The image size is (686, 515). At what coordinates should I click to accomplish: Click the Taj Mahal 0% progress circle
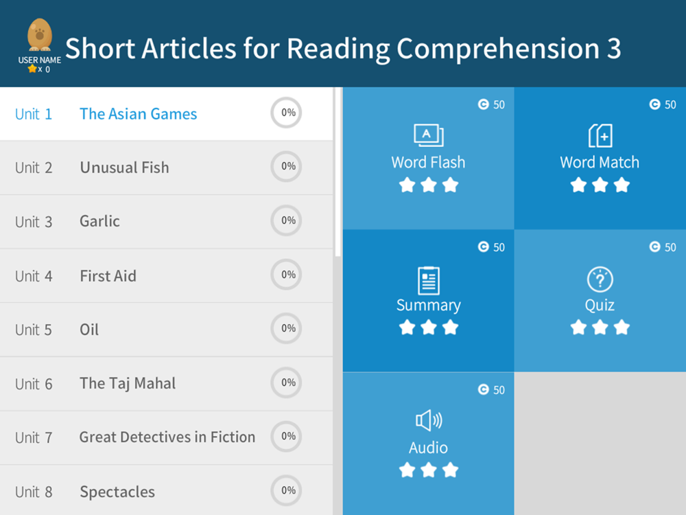tap(287, 382)
